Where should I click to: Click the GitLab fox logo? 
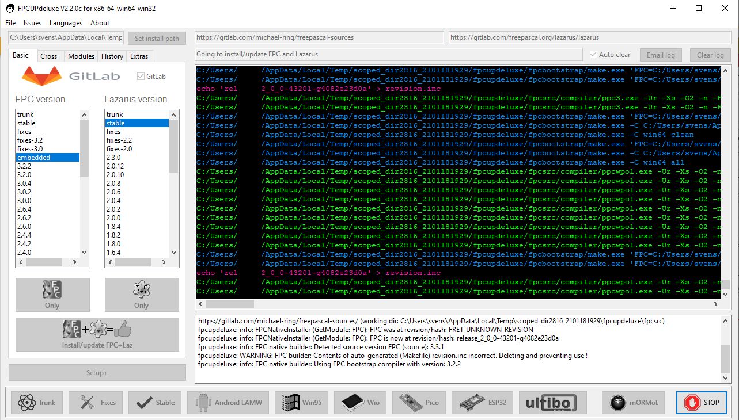pos(43,76)
